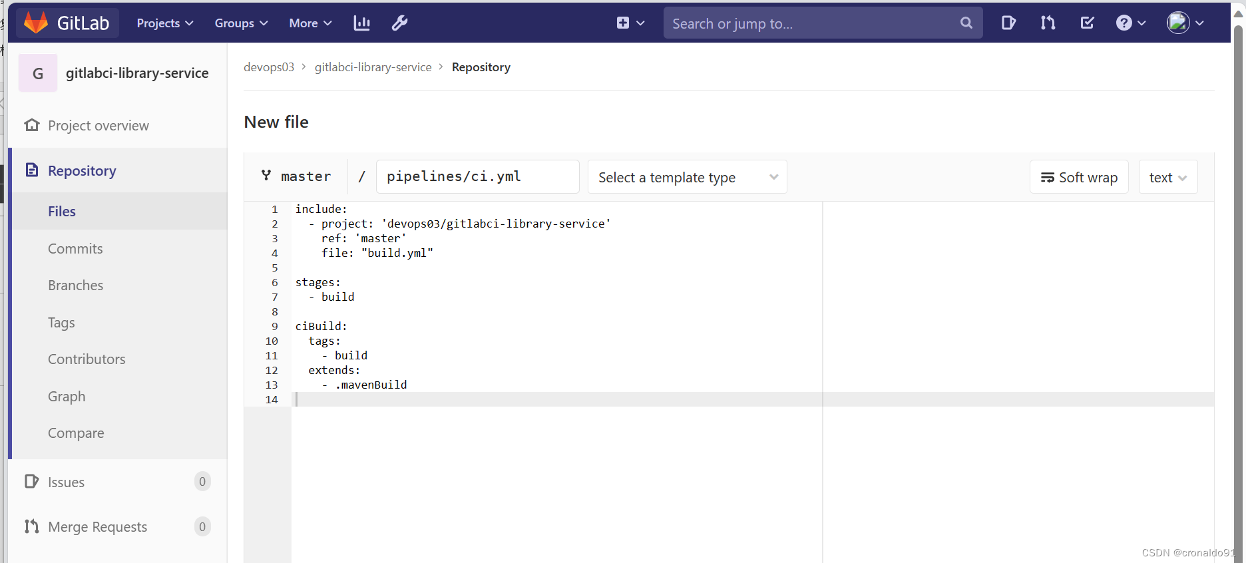Open Contributors in repository sidebar
This screenshot has width=1246, height=563.
click(87, 359)
